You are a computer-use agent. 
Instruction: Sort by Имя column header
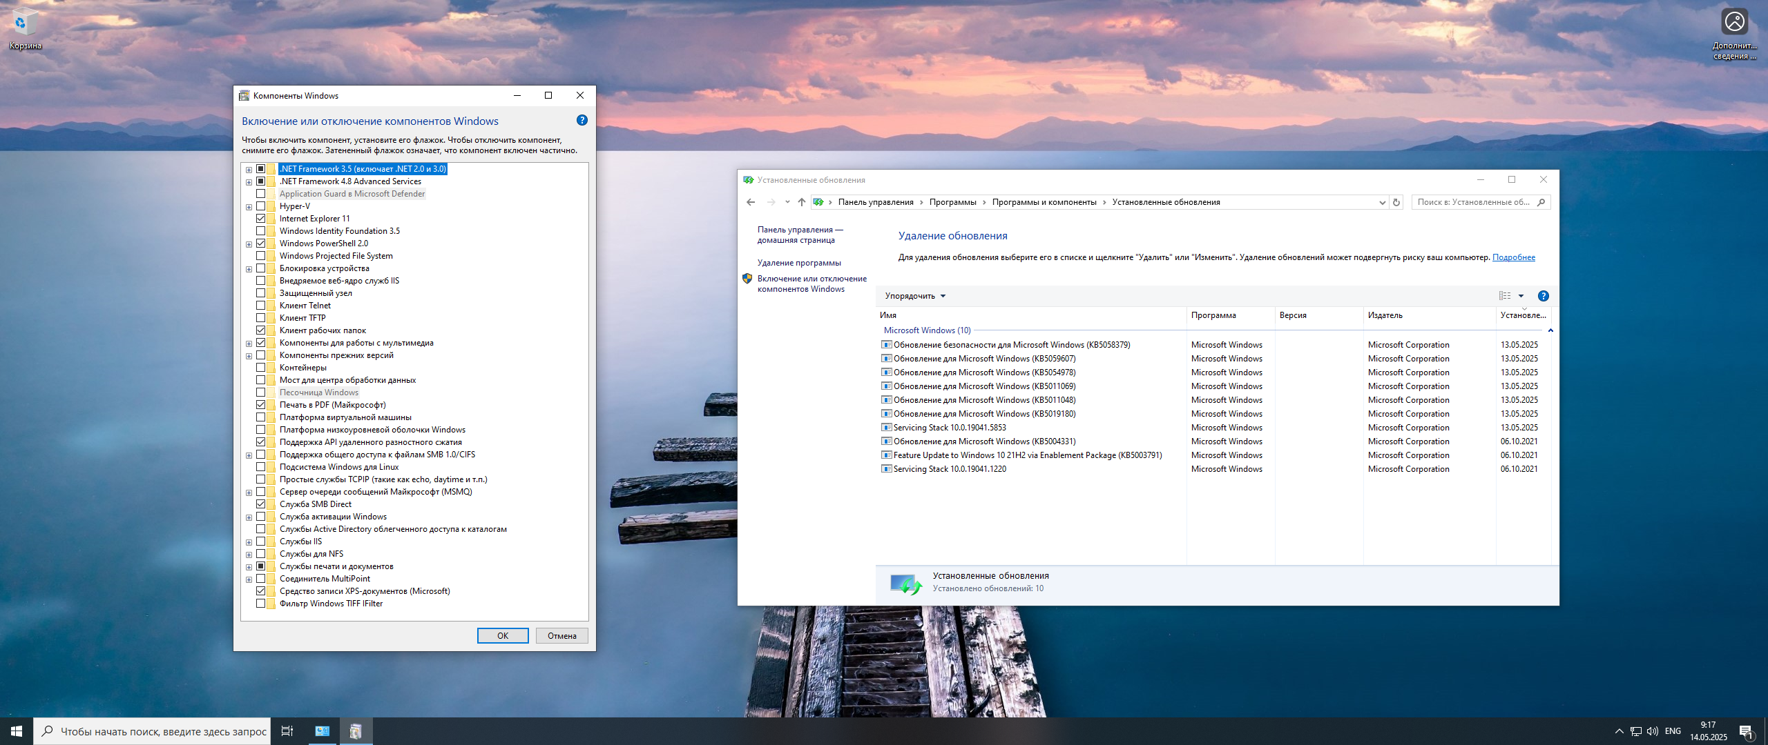pyautogui.click(x=1031, y=315)
